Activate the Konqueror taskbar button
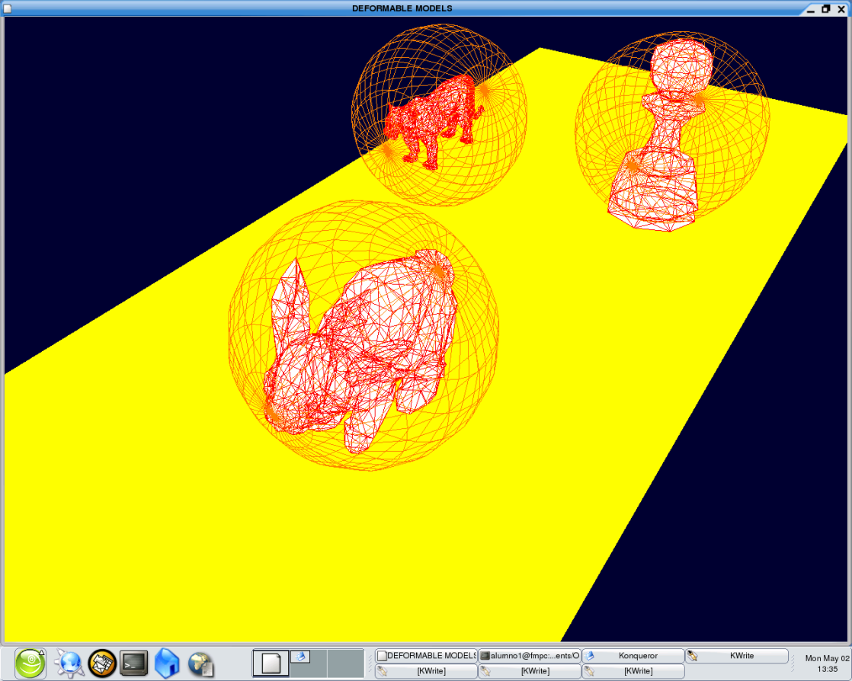Screen dimensions: 852x681 633,656
